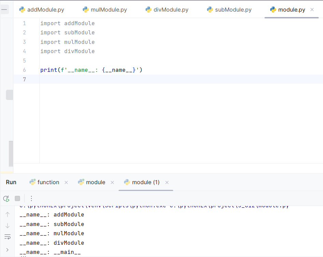The height and width of the screenshot is (257, 323).
Task: Click the Run panel label
Action: pos(11,182)
